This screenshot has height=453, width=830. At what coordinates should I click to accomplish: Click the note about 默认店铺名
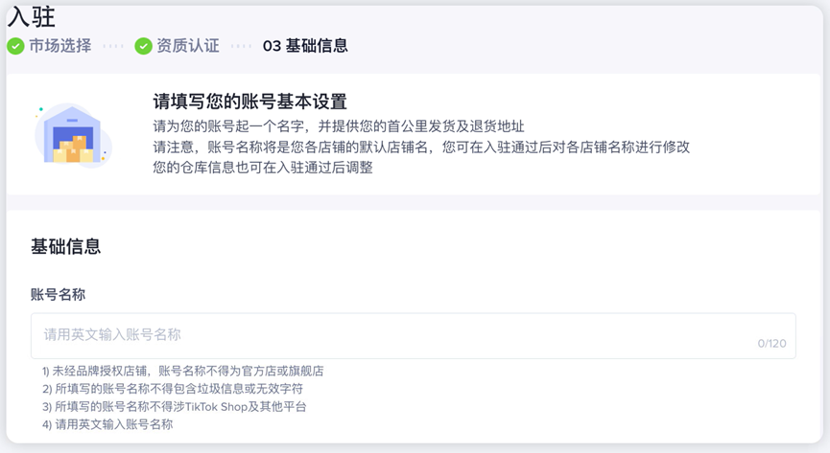pyautogui.click(x=421, y=147)
